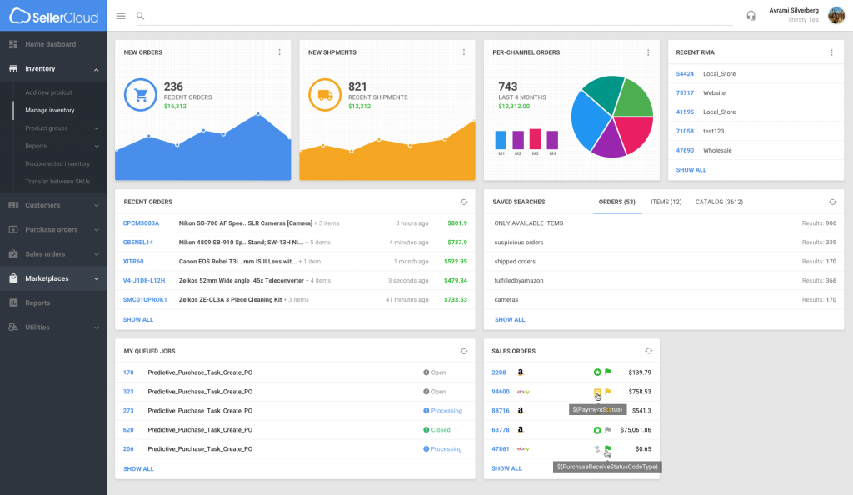Screen dimensions: 853x495
Task: Collapse the Inventory sidebar section
Action: (x=97, y=69)
